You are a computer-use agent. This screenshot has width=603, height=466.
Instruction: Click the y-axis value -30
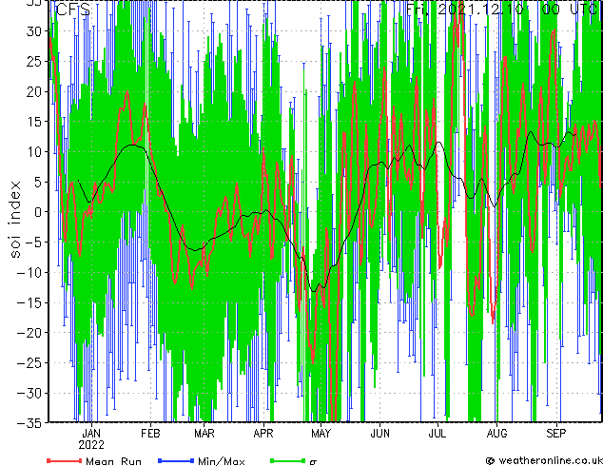(29, 393)
